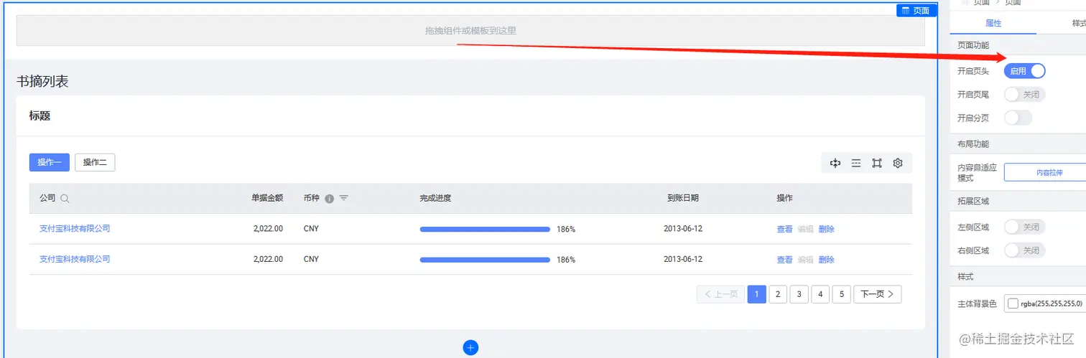The height and width of the screenshot is (358, 1086).
Task: Click first row CNY currency cell
Action: coord(311,229)
